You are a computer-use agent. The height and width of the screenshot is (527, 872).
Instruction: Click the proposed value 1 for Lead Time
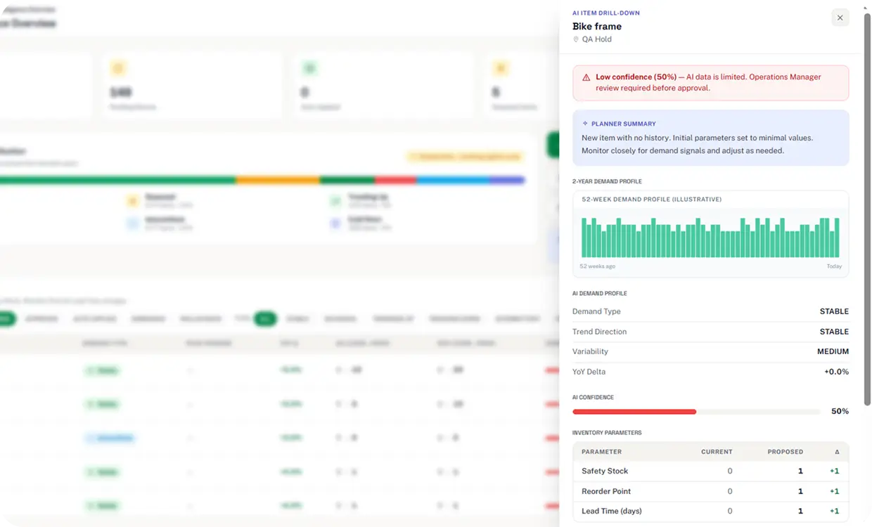point(800,511)
